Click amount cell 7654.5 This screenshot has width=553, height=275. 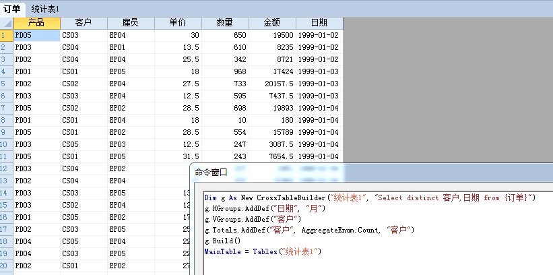click(x=272, y=156)
